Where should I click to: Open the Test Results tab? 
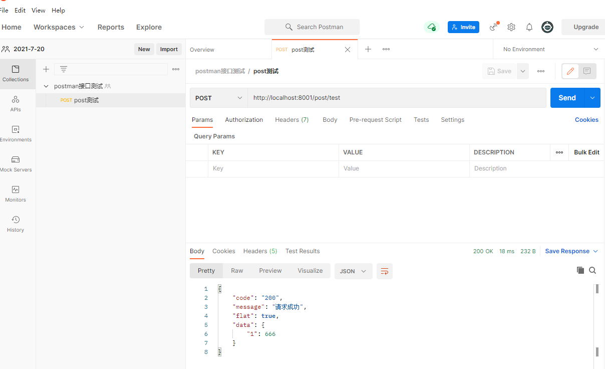click(x=302, y=251)
